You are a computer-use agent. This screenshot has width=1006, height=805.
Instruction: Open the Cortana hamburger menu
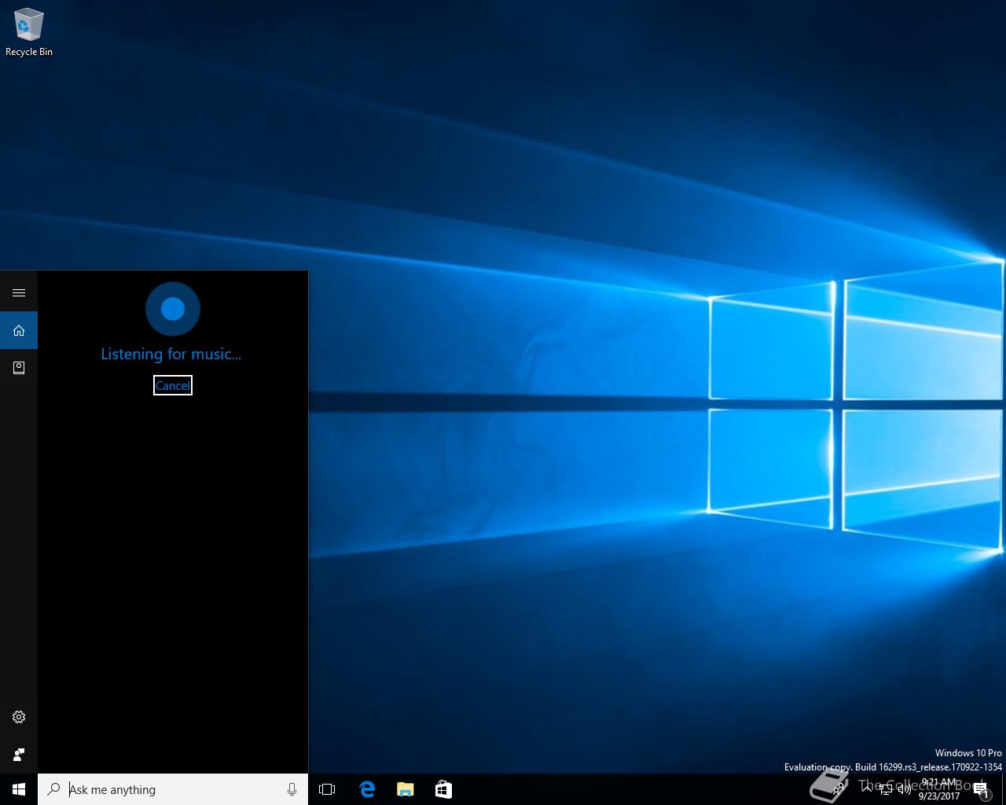(x=19, y=292)
